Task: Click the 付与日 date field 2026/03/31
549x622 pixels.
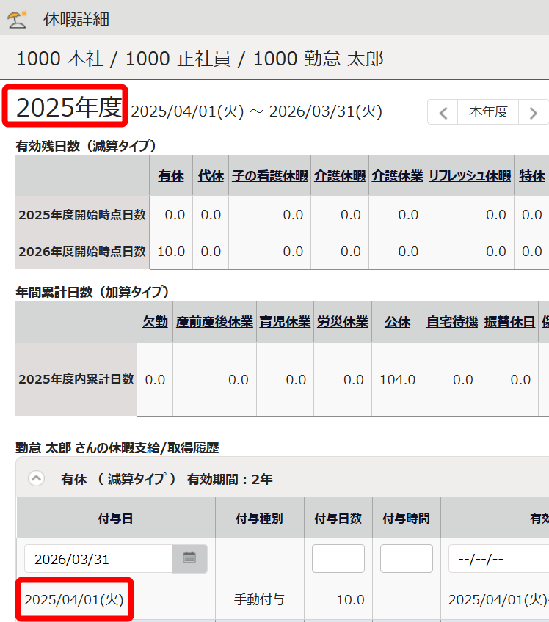Action: (98, 558)
